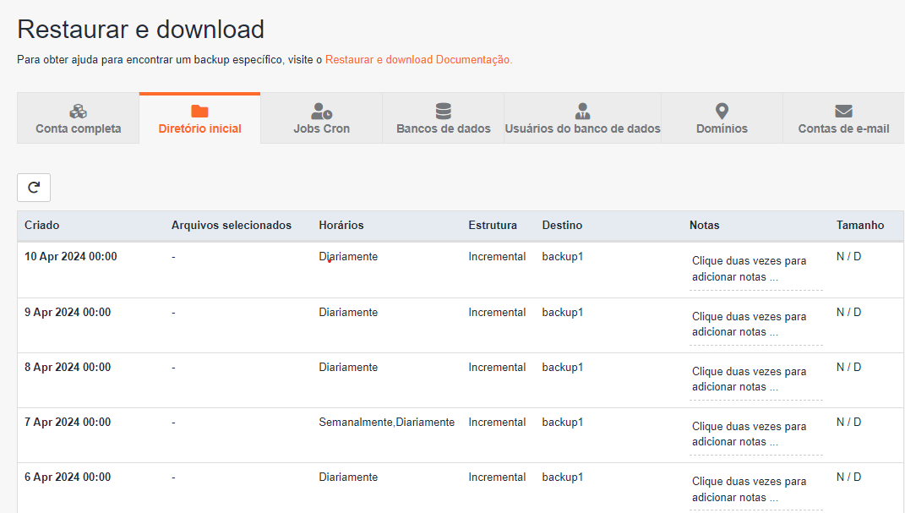Click the Domínios location pin icon
The image size is (905, 513).
click(722, 111)
